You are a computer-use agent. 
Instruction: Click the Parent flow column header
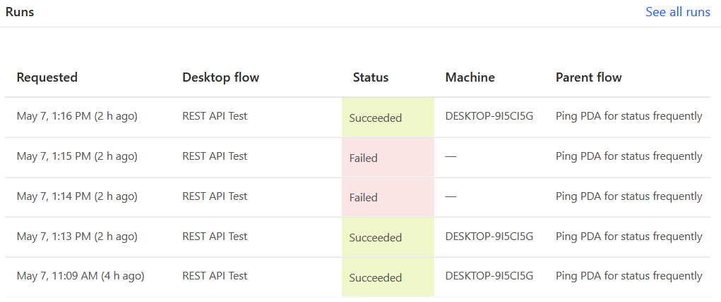click(588, 77)
